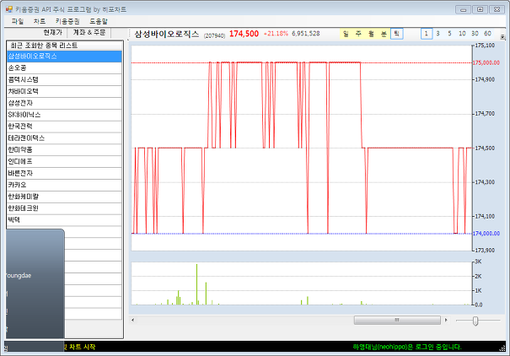Select 콤텍시스템 in the stock list

coord(64,80)
